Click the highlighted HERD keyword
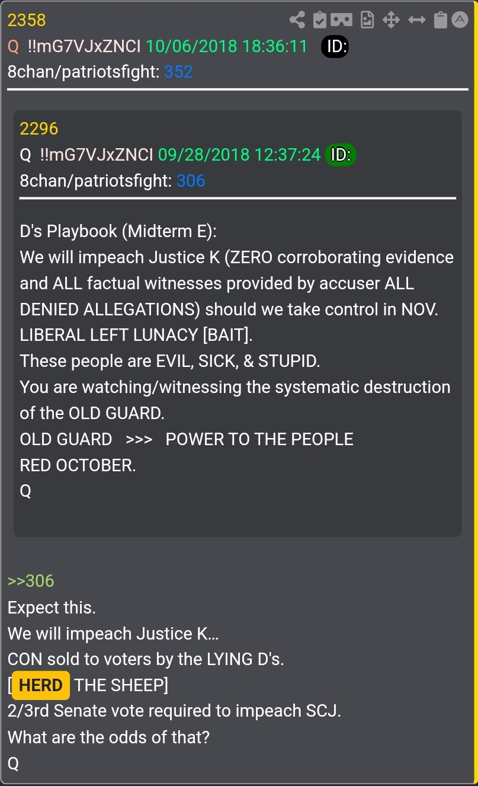 pos(41,685)
